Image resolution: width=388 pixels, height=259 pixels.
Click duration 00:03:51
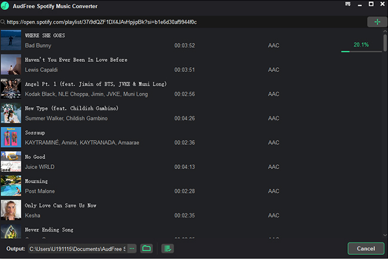(184, 70)
